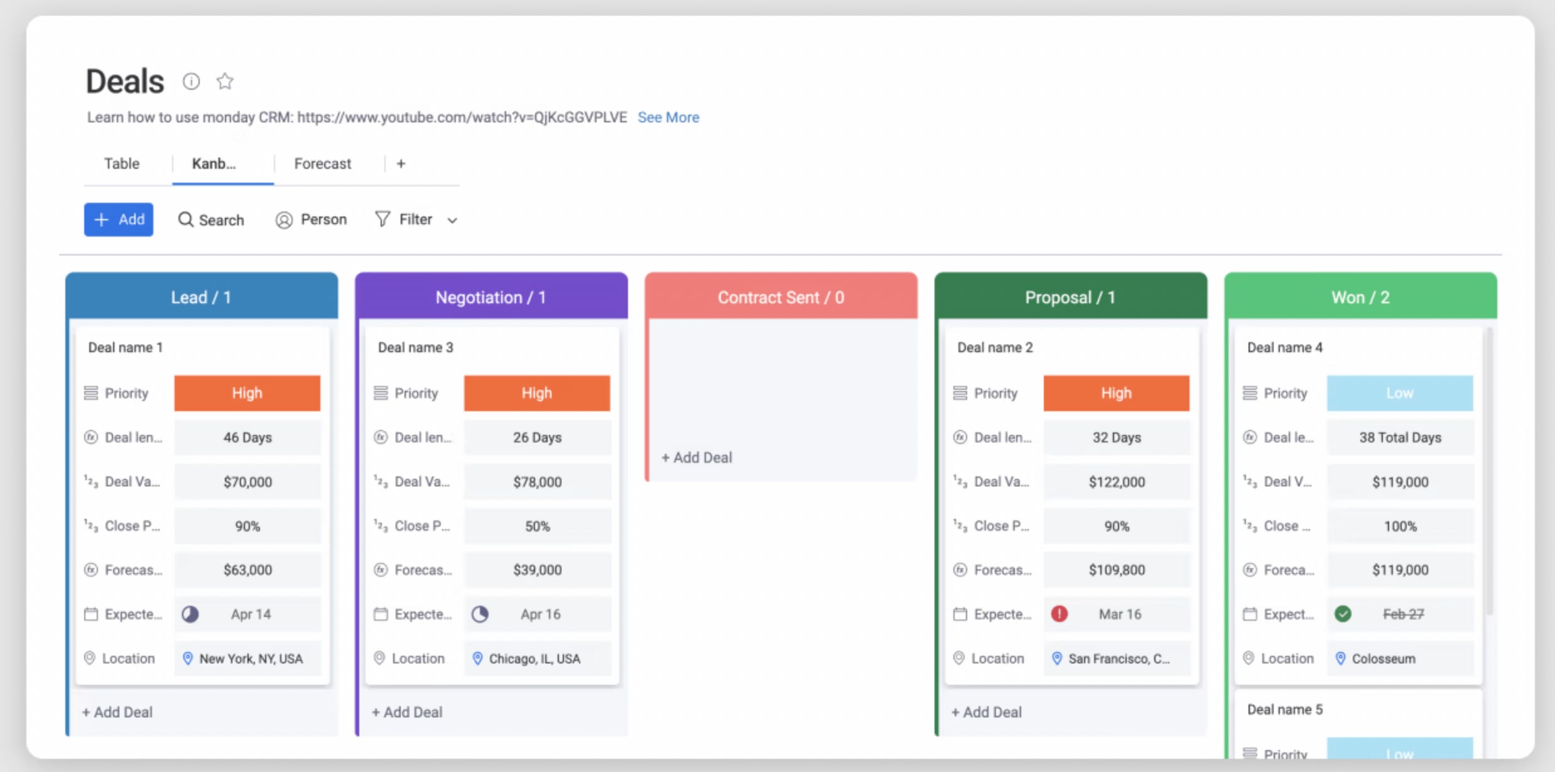
Task: Click the add new view plus button
Action: pos(402,164)
